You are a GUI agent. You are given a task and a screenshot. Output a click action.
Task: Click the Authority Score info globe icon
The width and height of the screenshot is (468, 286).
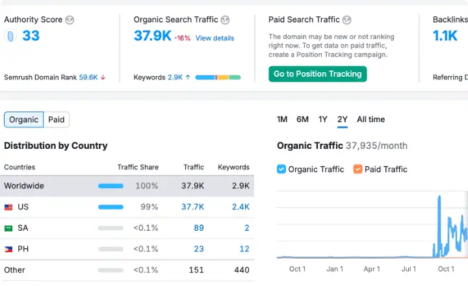pos(70,20)
